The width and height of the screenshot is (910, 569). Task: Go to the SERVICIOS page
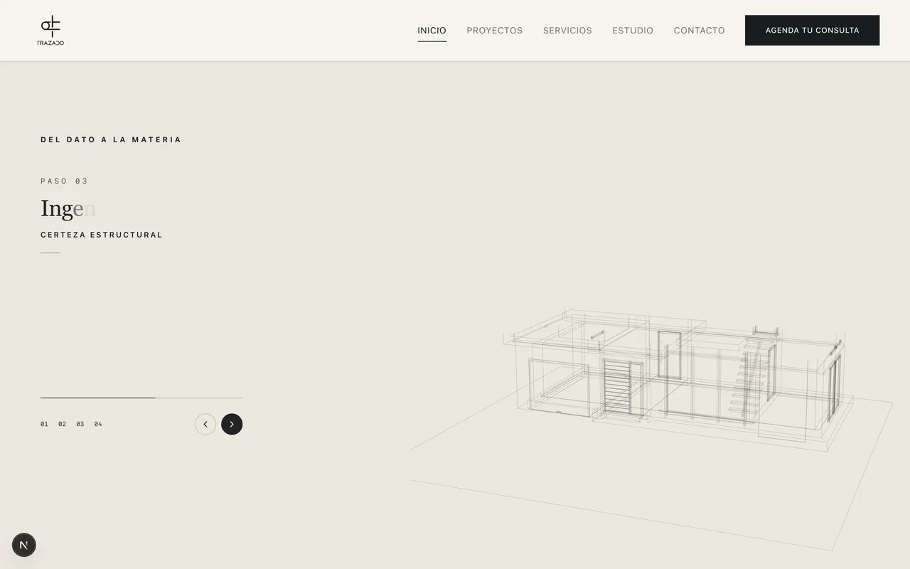[567, 31]
